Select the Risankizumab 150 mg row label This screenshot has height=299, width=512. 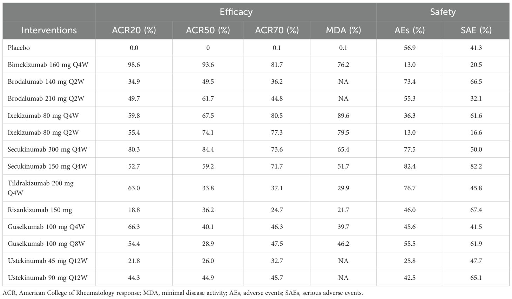pos(40,210)
